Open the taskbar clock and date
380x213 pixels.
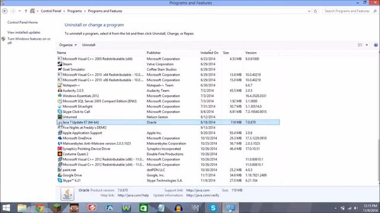[370, 208]
